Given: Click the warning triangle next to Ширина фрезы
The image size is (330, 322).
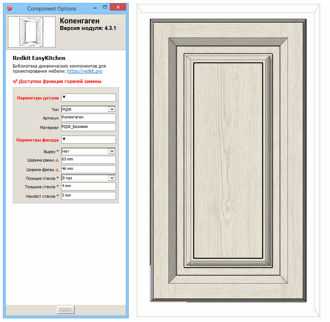Looking at the screenshot, I should (57, 170).
